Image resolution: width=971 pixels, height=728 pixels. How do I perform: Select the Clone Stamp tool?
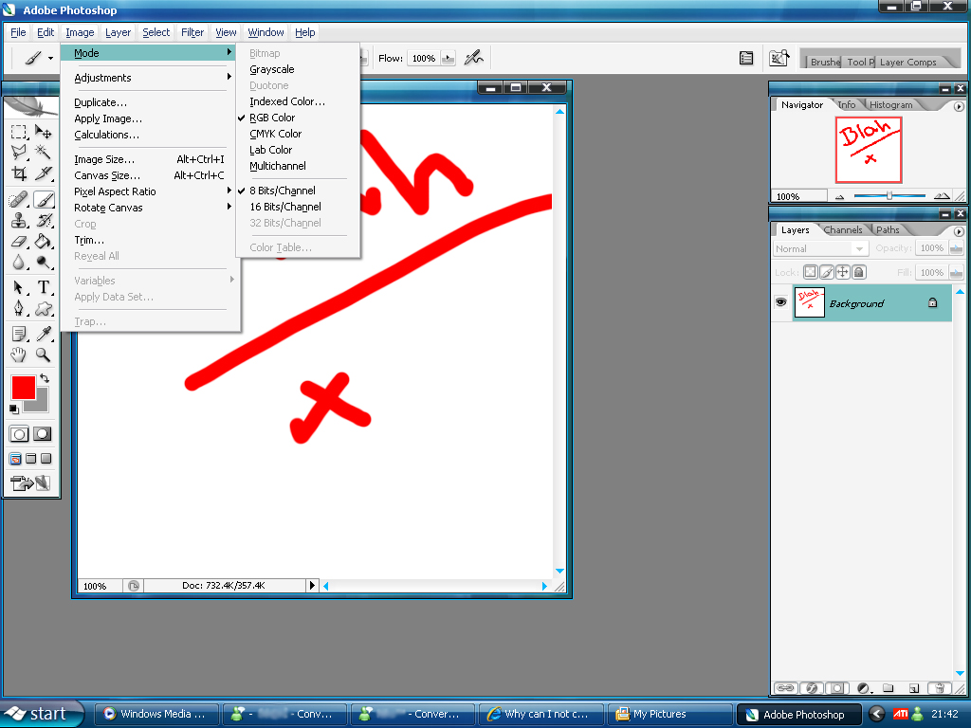point(19,220)
